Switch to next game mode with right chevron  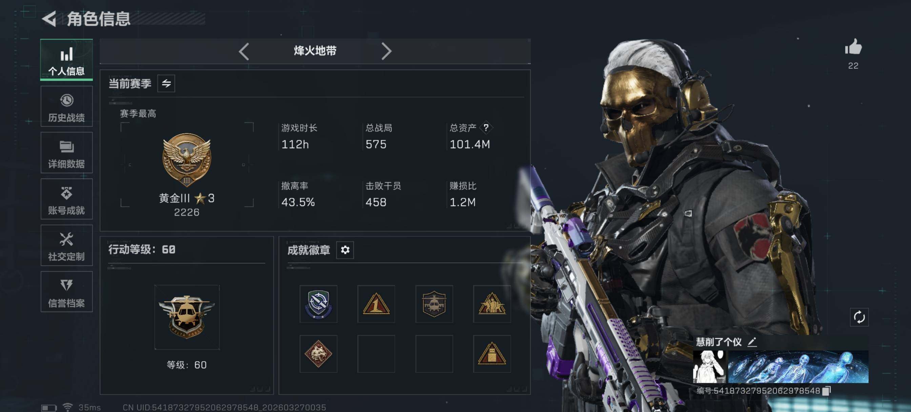386,51
